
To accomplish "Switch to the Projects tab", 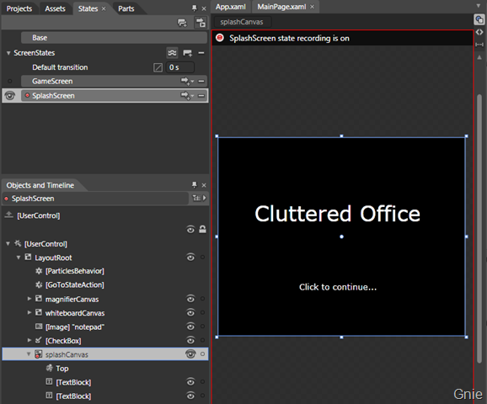I will [x=19, y=8].
